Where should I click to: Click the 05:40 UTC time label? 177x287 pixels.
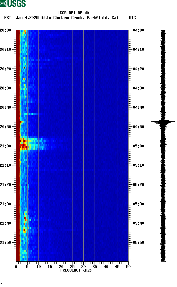(x=139, y=223)
